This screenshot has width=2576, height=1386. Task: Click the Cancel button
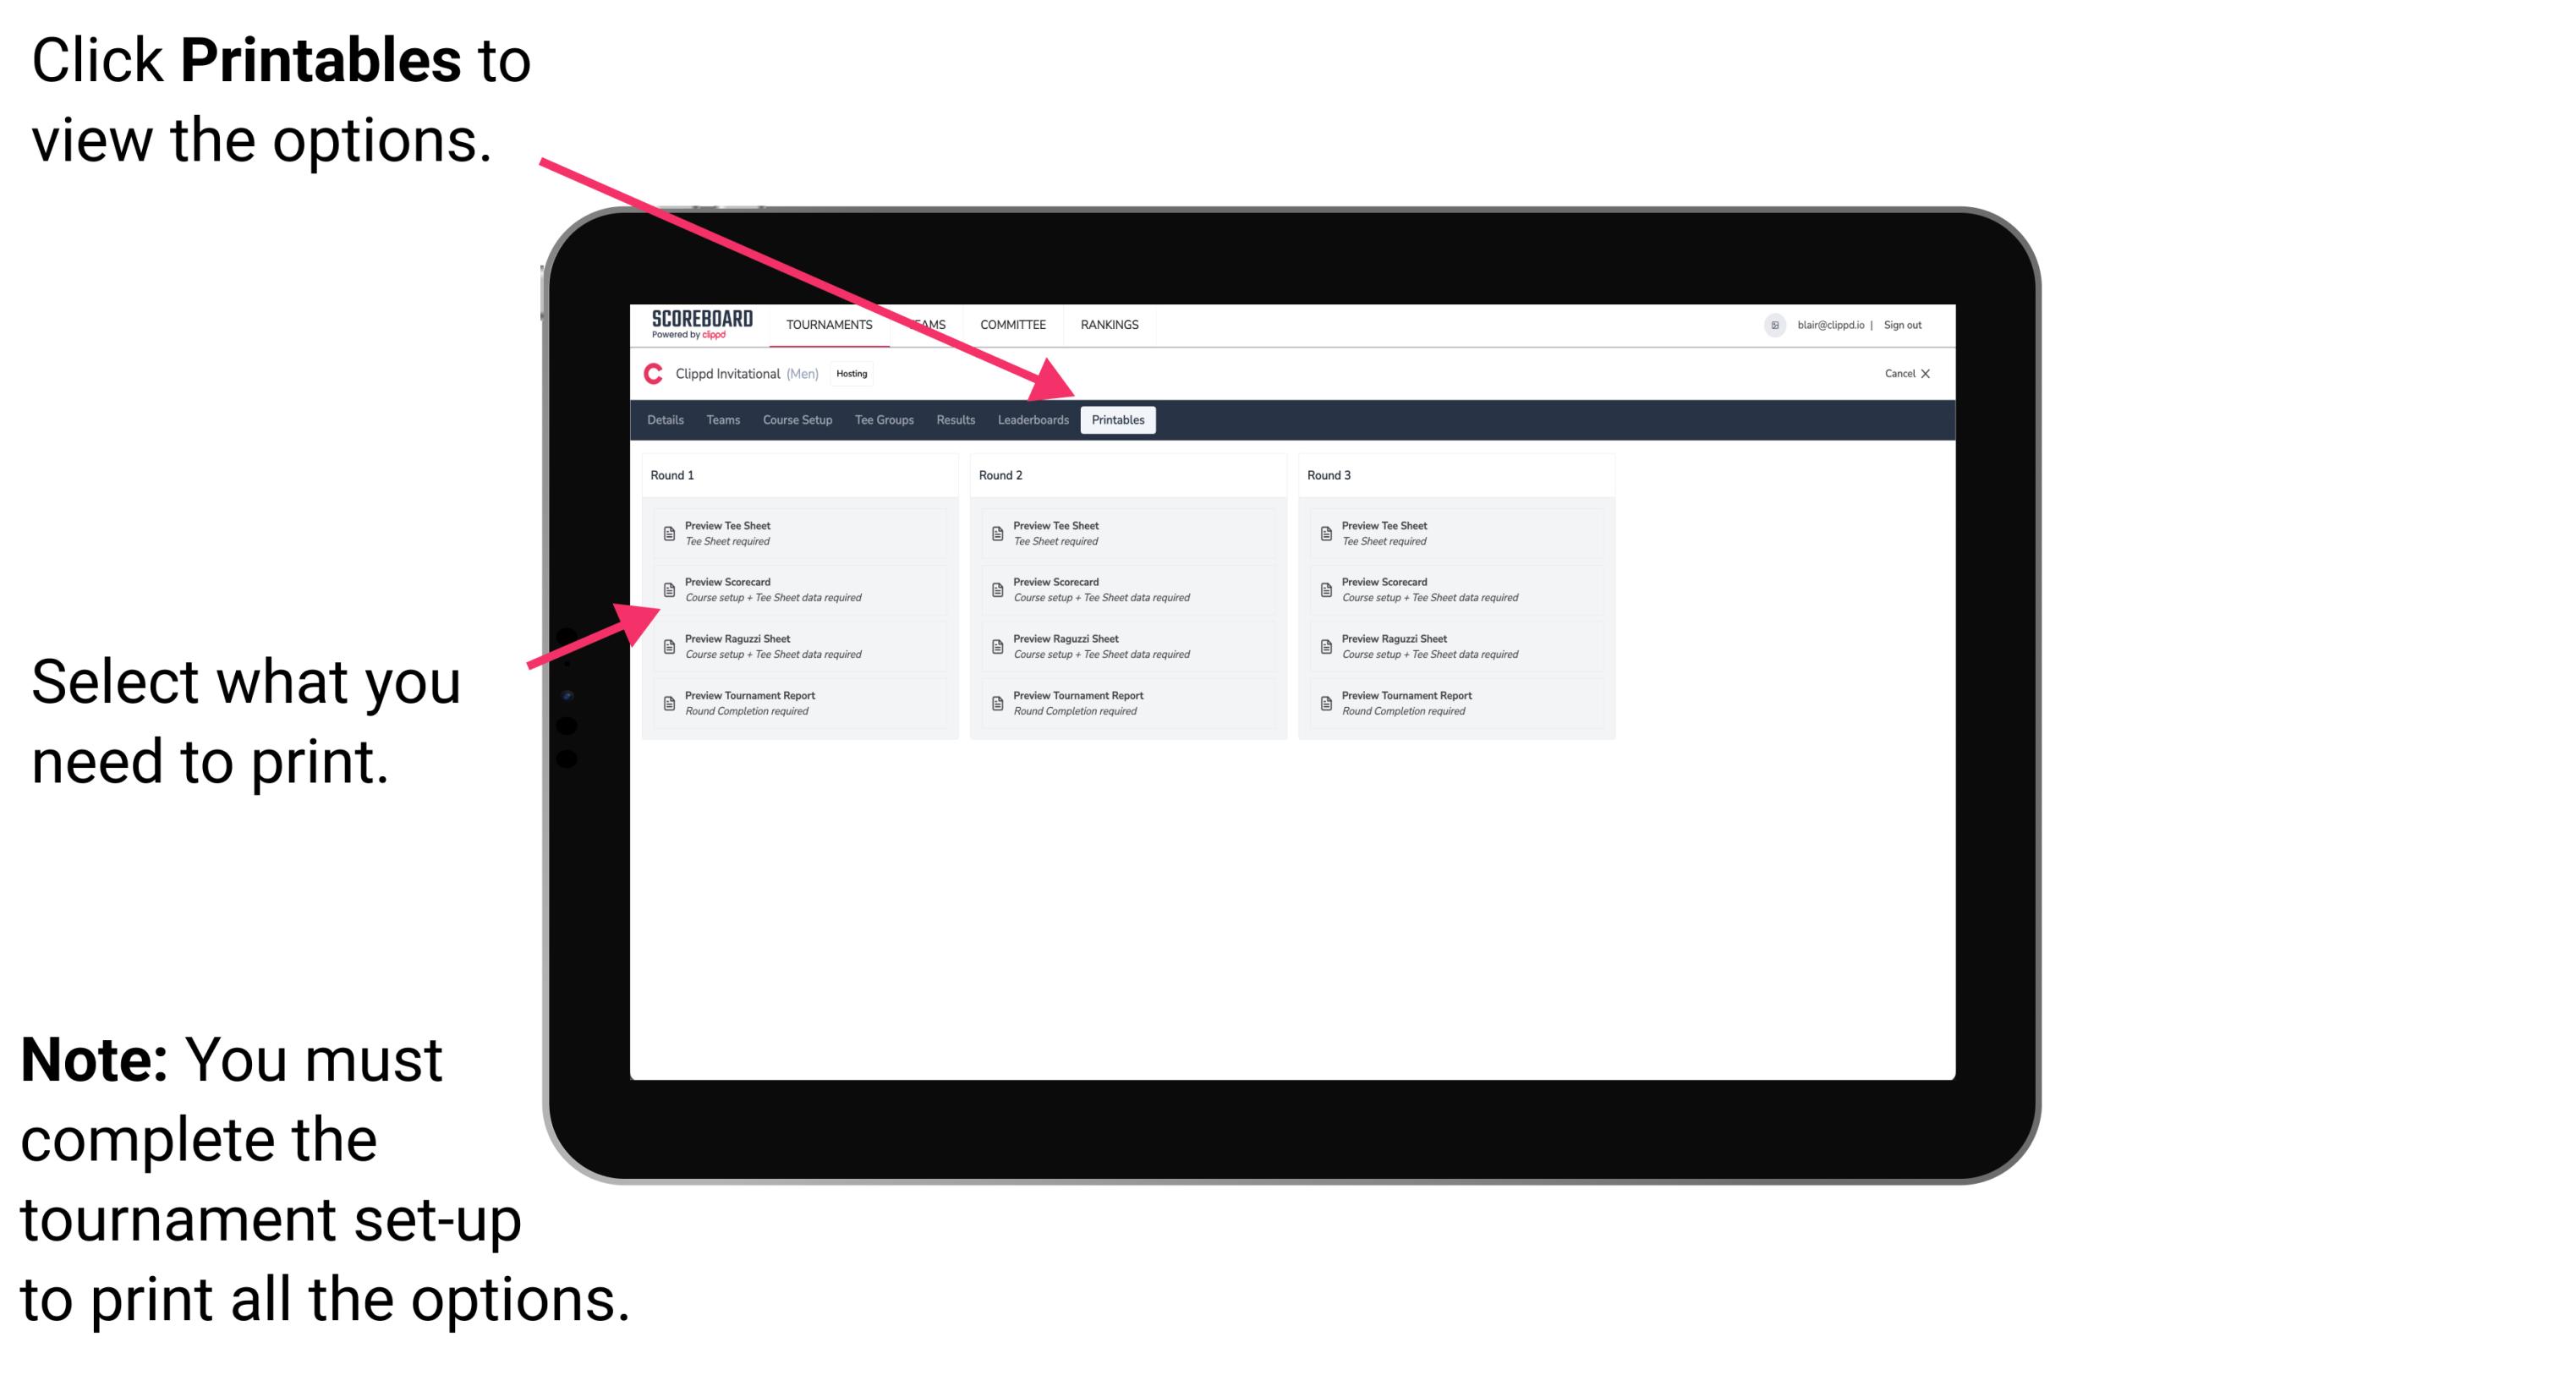[1899, 372]
